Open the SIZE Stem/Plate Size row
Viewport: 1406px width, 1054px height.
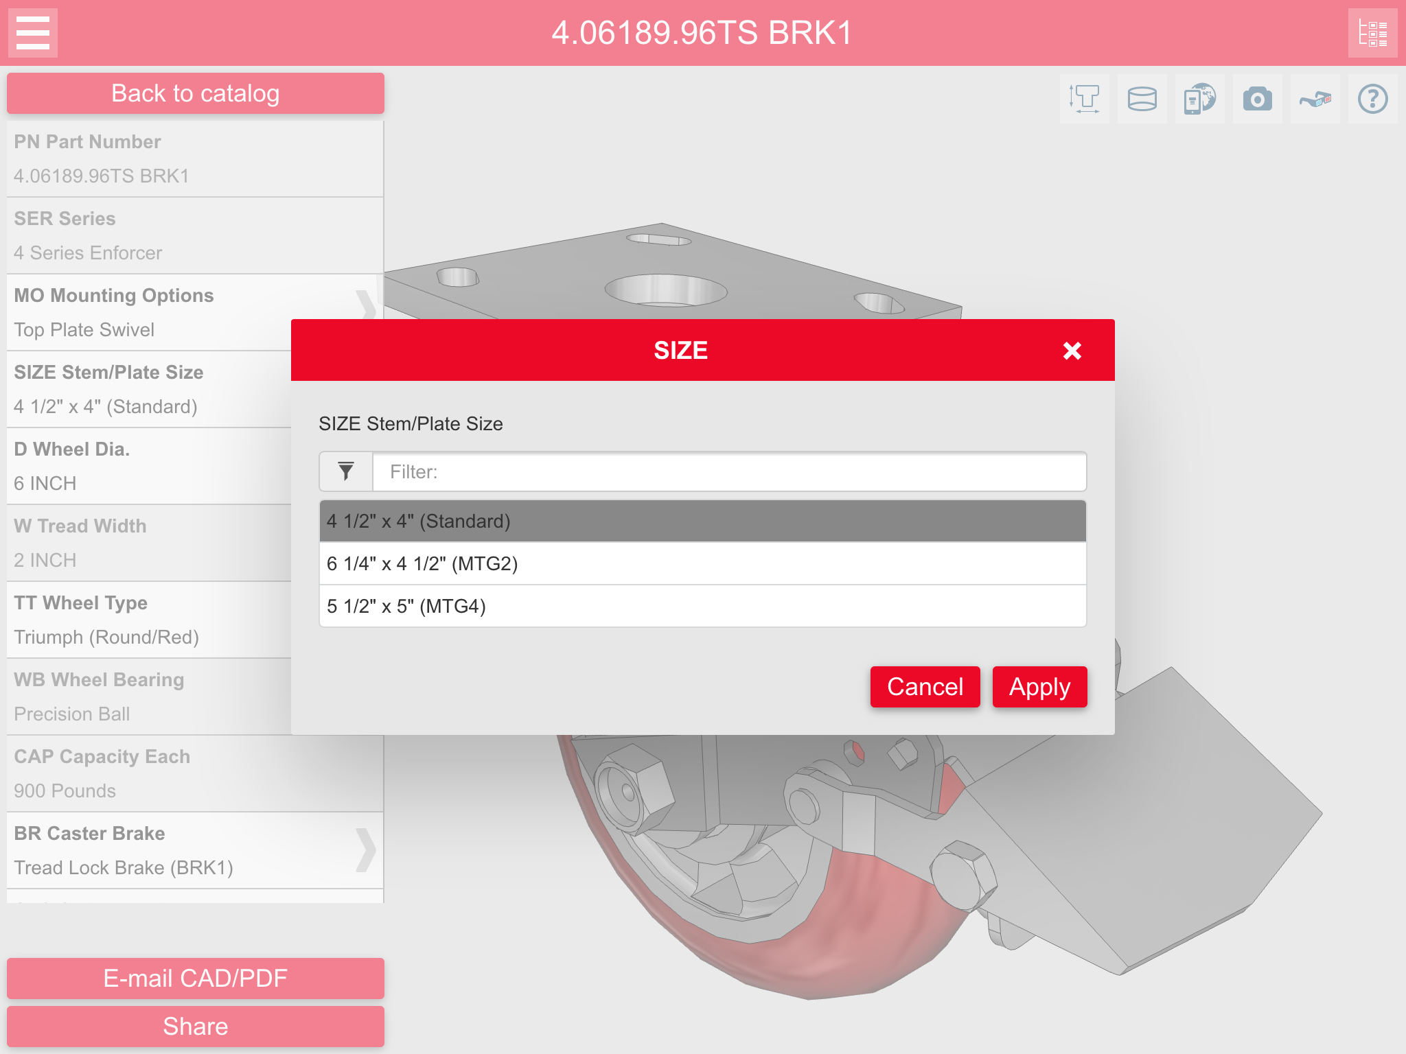149,390
